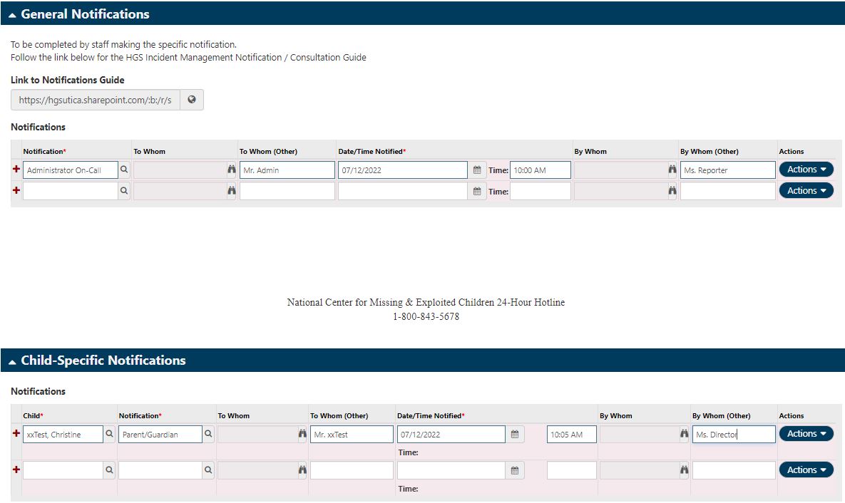Image resolution: width=845 pixels, height=503 pixels.
Task: Open calendar icon on blank General row
Action: [x=476, y=190]
